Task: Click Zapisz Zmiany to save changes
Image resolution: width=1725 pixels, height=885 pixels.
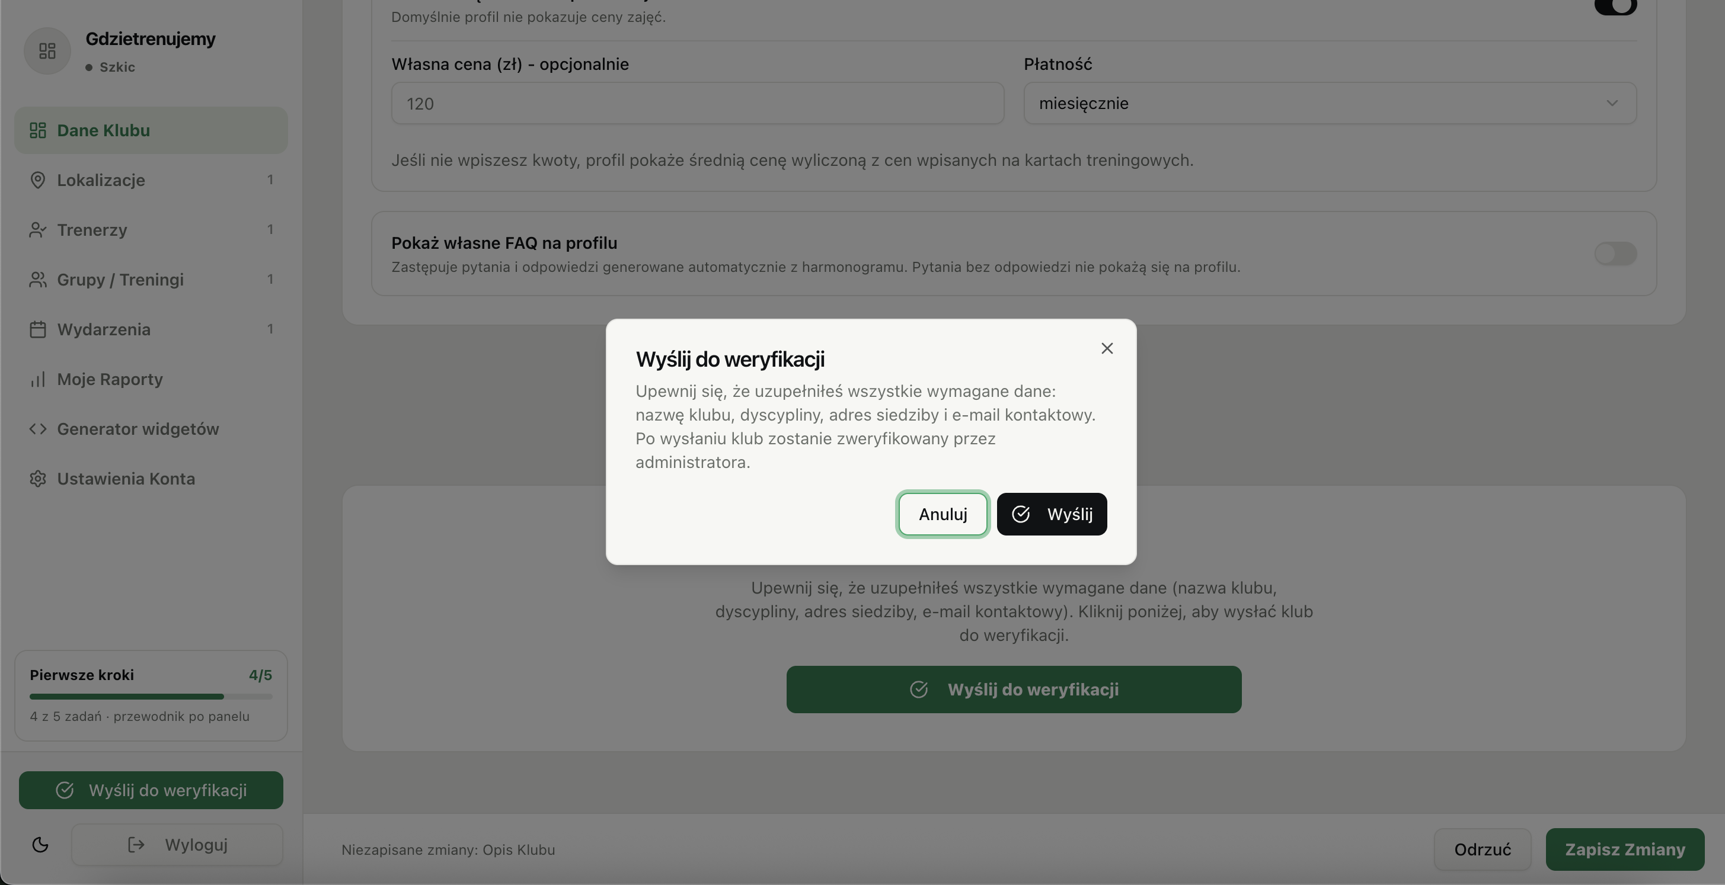Action: (1625, 849)
